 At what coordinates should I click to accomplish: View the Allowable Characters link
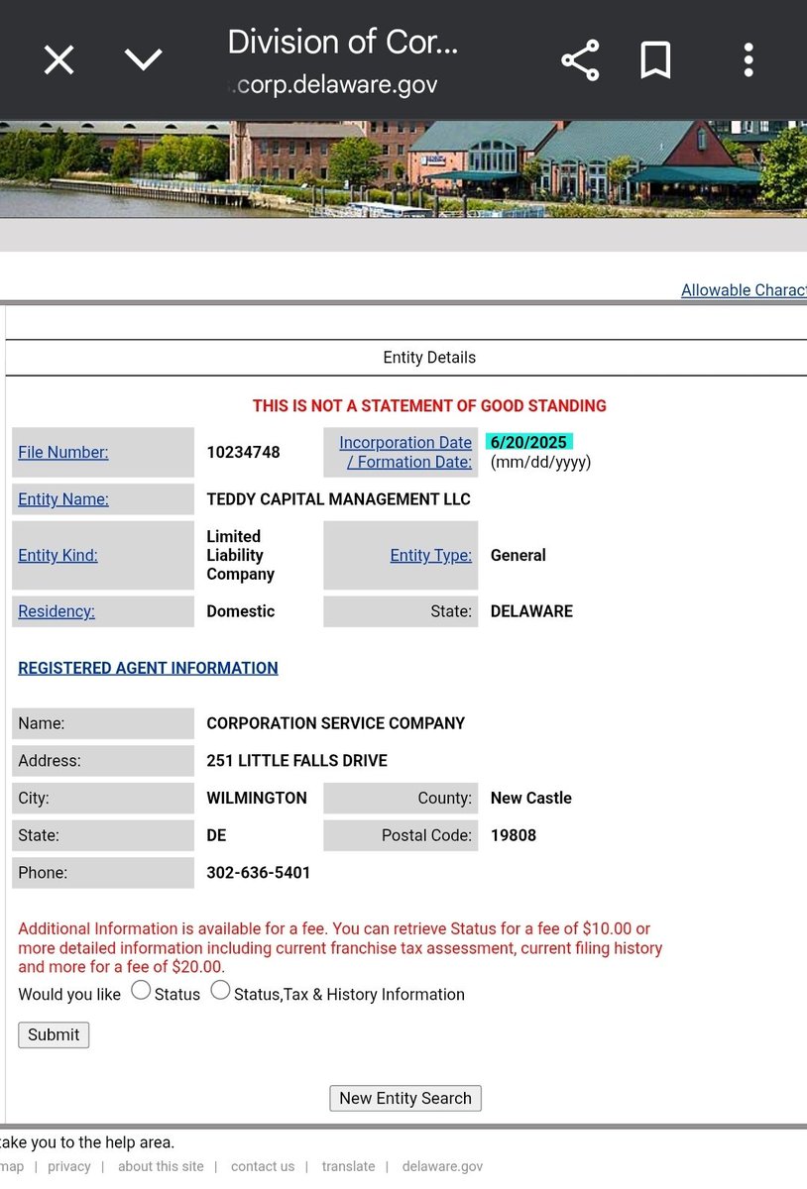[x=744, y=289]
